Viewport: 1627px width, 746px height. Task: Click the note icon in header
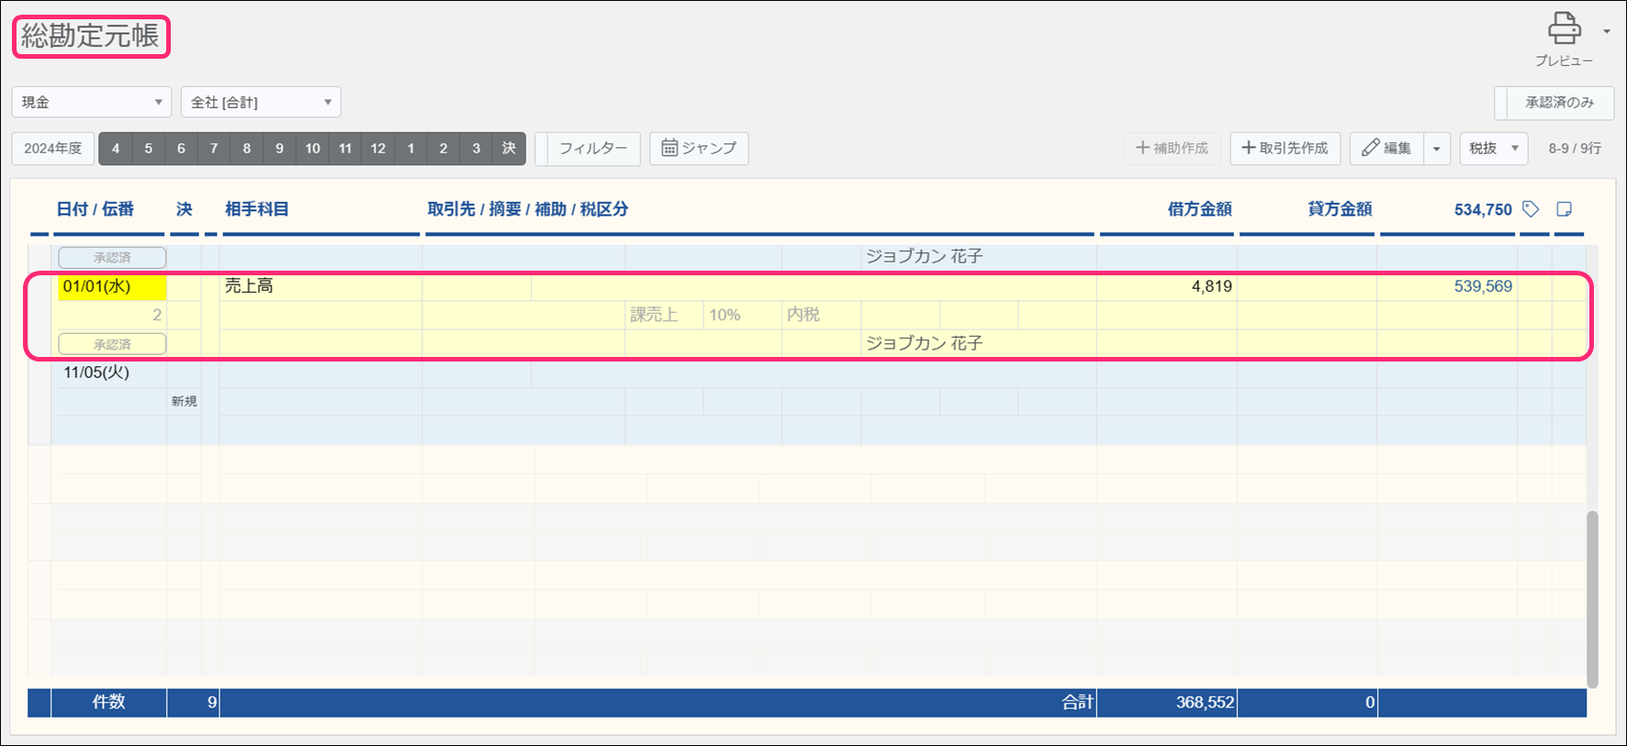coord(1565,209)
